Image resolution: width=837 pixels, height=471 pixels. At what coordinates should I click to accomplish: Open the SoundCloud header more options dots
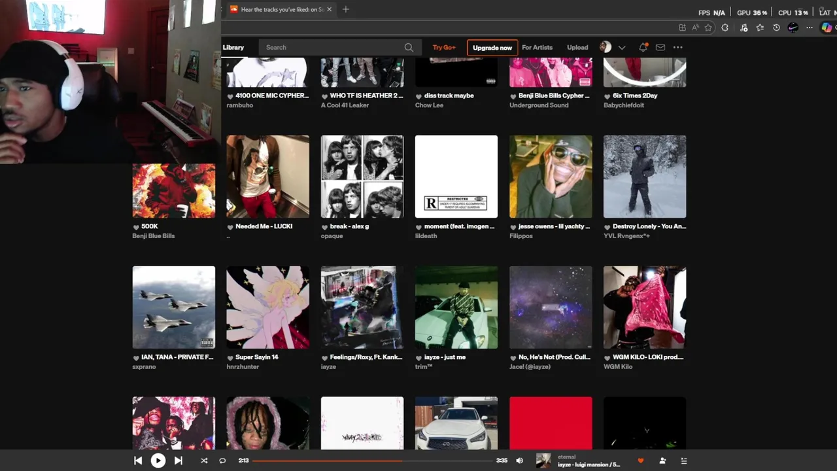coord(678,47)
